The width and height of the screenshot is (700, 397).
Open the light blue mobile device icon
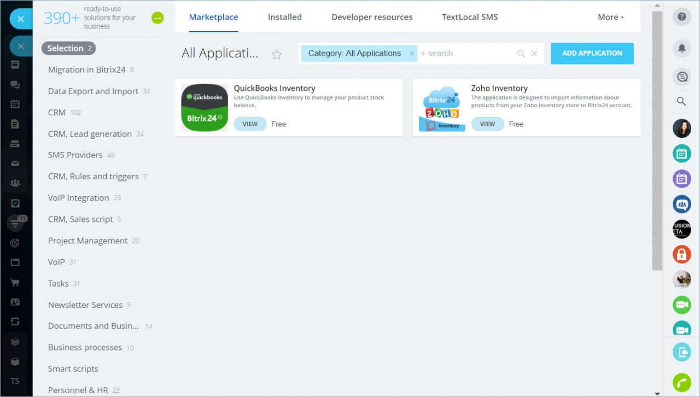(681, 352)
